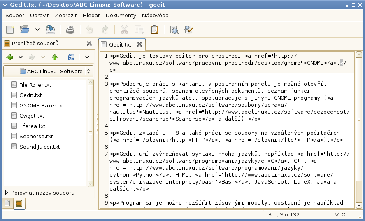Click editor scrollbar up arrow

tap(359, 55)
